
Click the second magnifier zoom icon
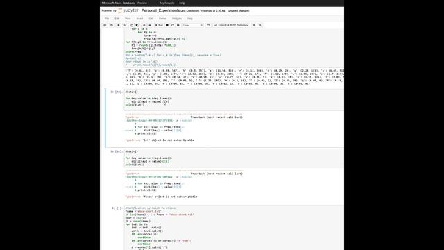click(259, 25)
